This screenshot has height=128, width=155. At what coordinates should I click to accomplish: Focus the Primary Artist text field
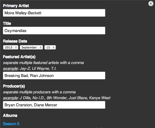(54, 13)
